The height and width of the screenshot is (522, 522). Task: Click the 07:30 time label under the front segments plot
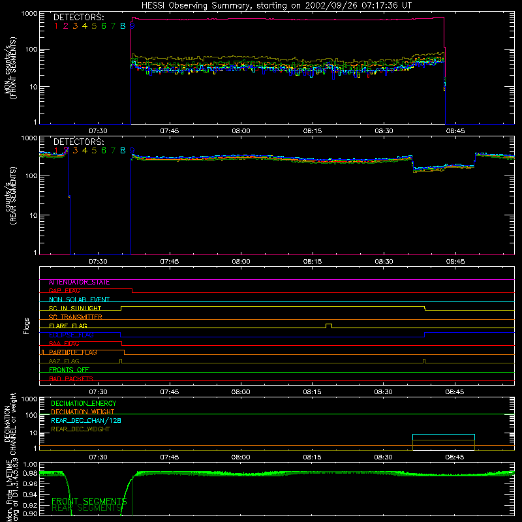(99, 131)
